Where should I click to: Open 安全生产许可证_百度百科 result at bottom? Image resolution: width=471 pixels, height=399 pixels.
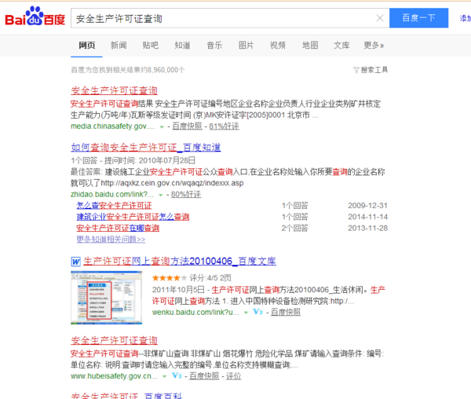pyautogui.click(x=126, y=395)
